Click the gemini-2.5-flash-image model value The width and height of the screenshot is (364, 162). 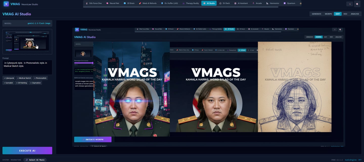pyautogui.click(x=39, y=23)
